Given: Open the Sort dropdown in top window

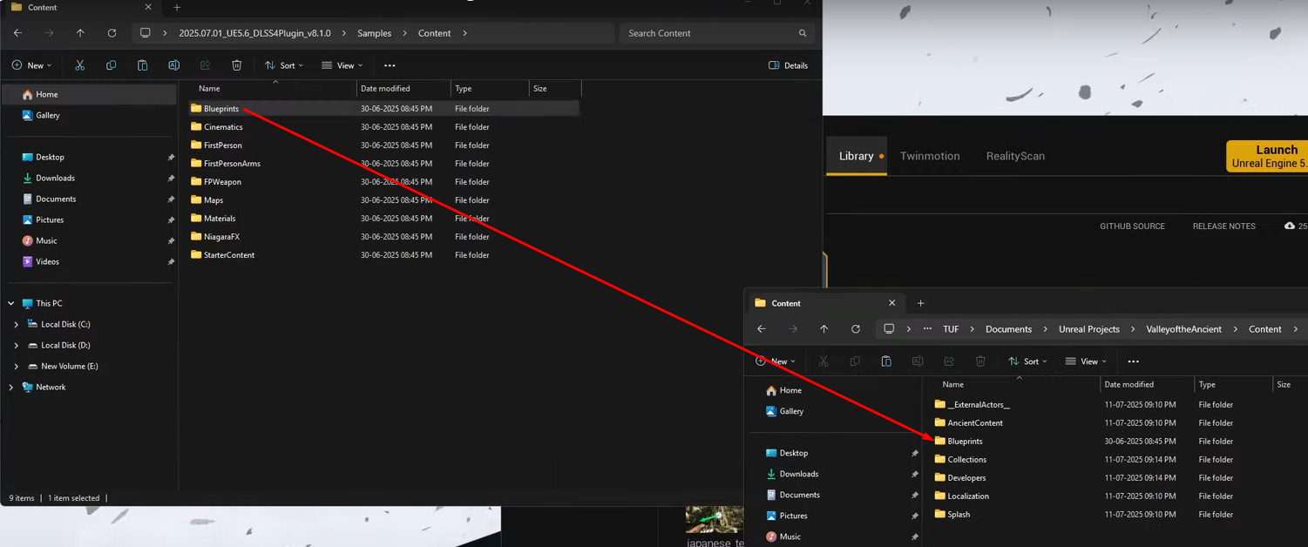Looking at the screenshot, I should (x=284, y=65).
